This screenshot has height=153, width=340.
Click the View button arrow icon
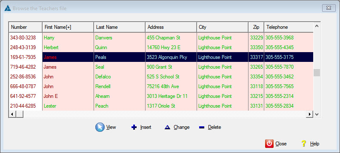pos(100,127)
